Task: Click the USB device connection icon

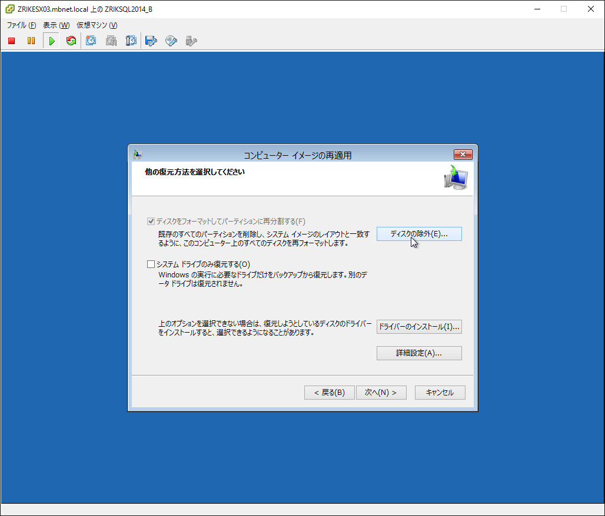Action: coord(191,41)
